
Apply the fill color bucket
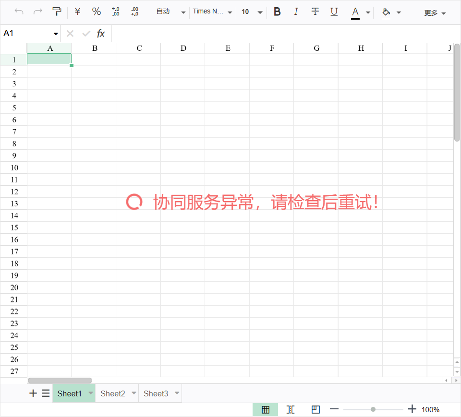coord(386,12)
